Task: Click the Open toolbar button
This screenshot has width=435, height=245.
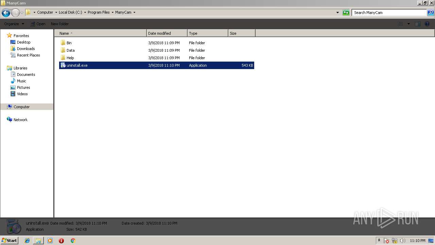Action: (38, 24)
